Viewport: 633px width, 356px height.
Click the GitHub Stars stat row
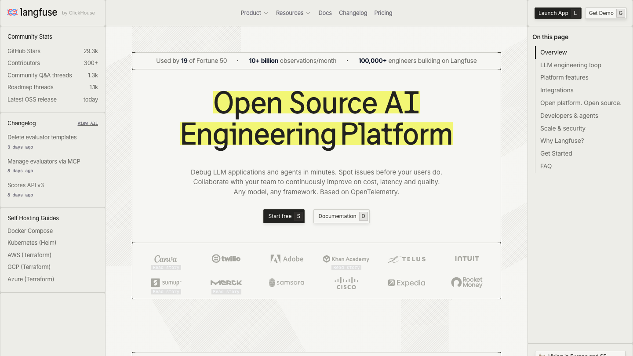coord(53,51)
